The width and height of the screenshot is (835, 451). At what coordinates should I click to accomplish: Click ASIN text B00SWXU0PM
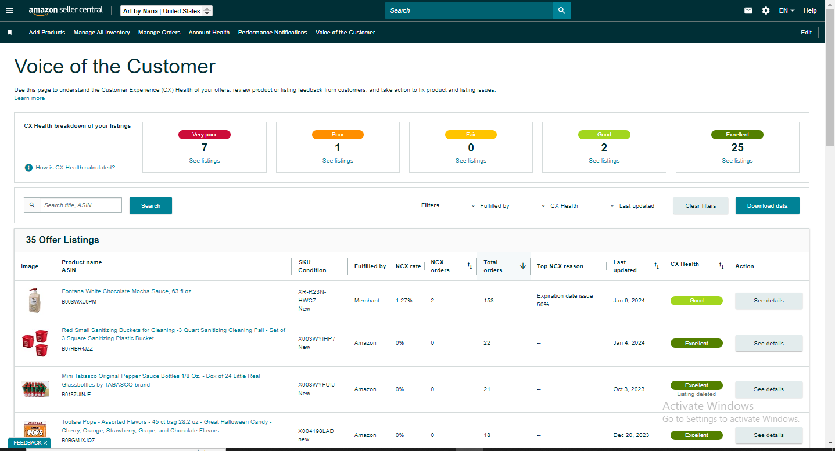79,302
